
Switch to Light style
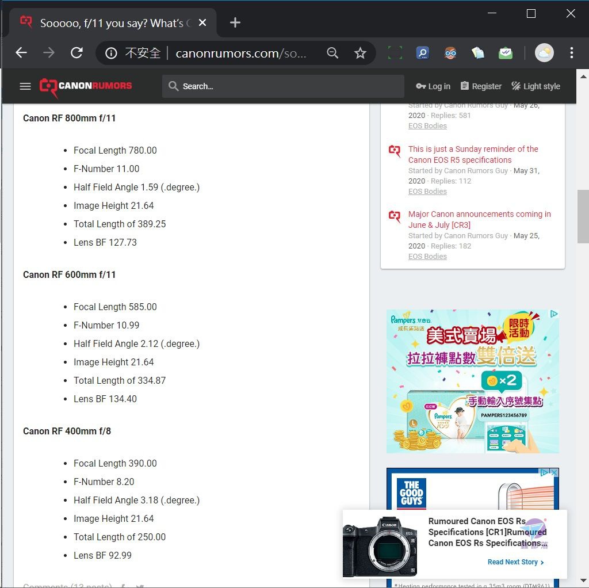pyautogui.click(x=536, y=86)
